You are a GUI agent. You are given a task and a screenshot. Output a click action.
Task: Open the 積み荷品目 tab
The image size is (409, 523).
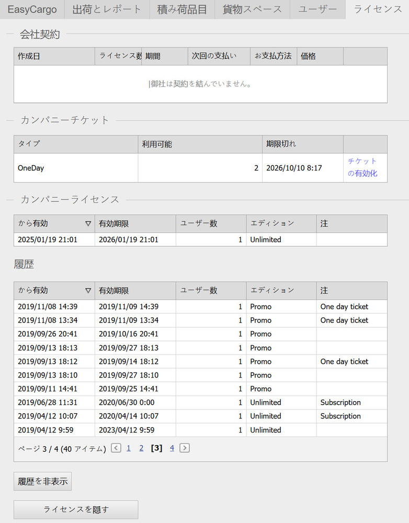pyautogui.click(x=183, y=9)
